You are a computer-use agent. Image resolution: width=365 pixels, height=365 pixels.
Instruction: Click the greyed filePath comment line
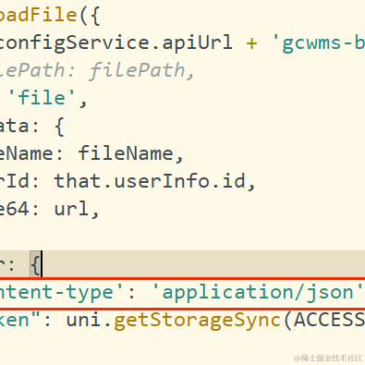point(97,70)
